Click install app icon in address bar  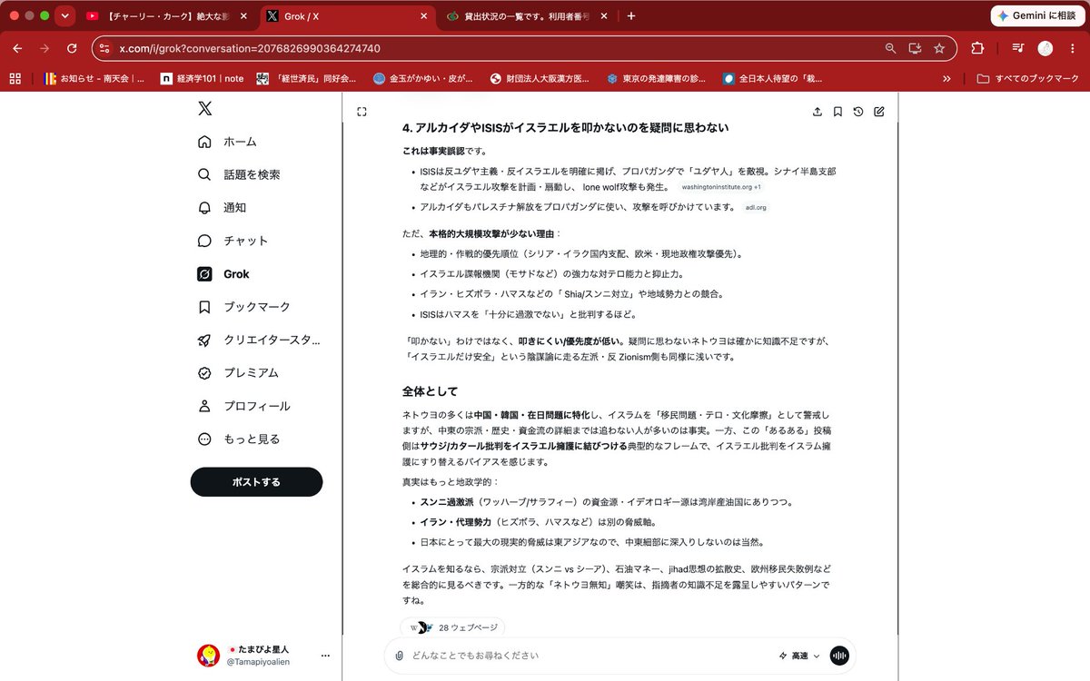click(x=915, y=48)
